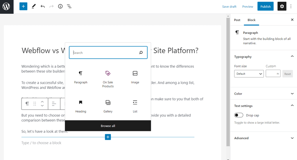The height and width of the screenshot is (160, 297).
Task: Move block up with up chevron
Action: 42,102
